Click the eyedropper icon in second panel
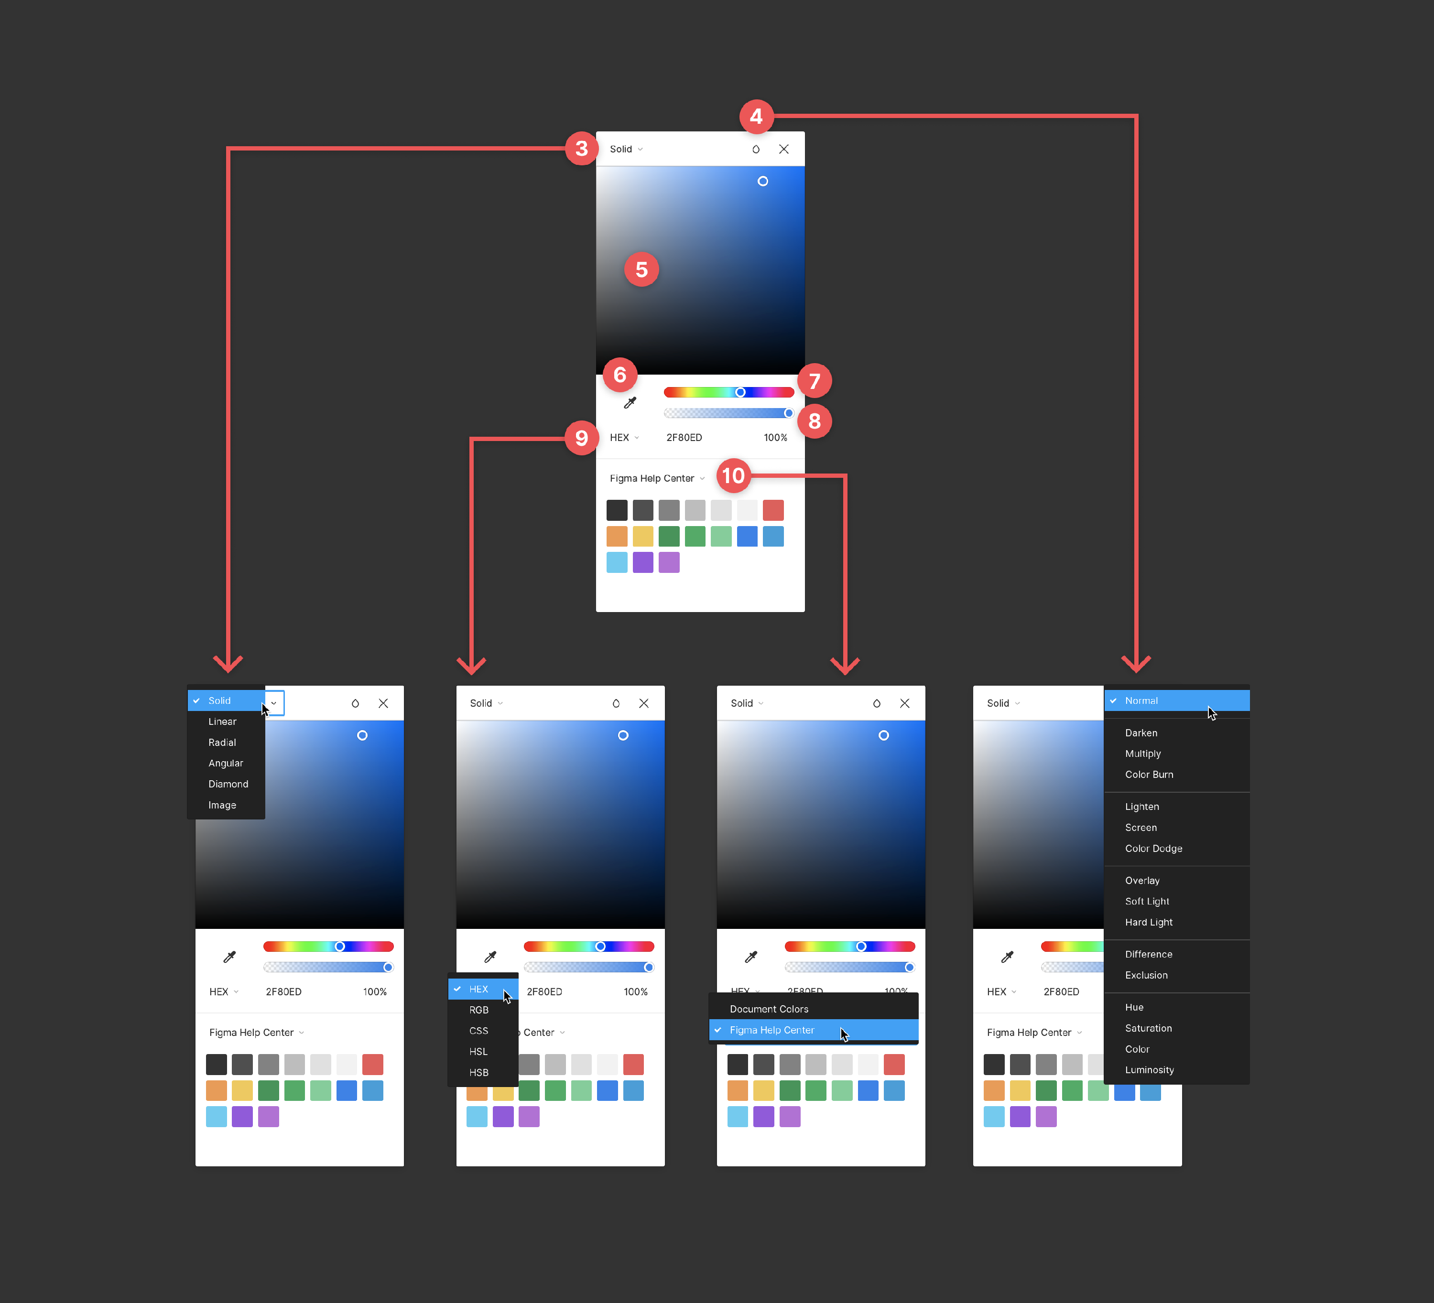Viewport: 1434px width, 1303px height. 487,955
